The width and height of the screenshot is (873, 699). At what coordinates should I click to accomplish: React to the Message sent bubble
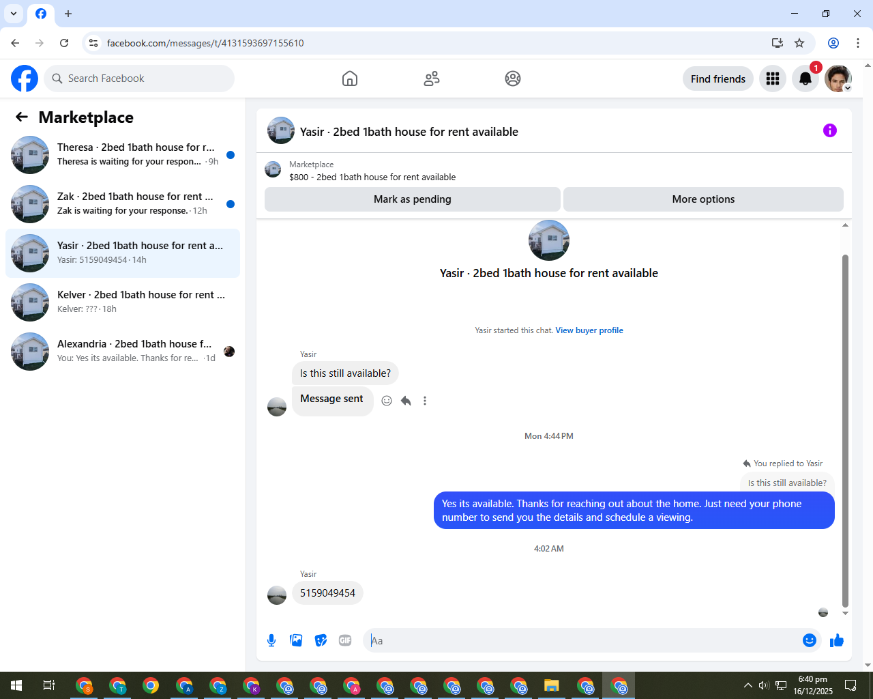387,401
